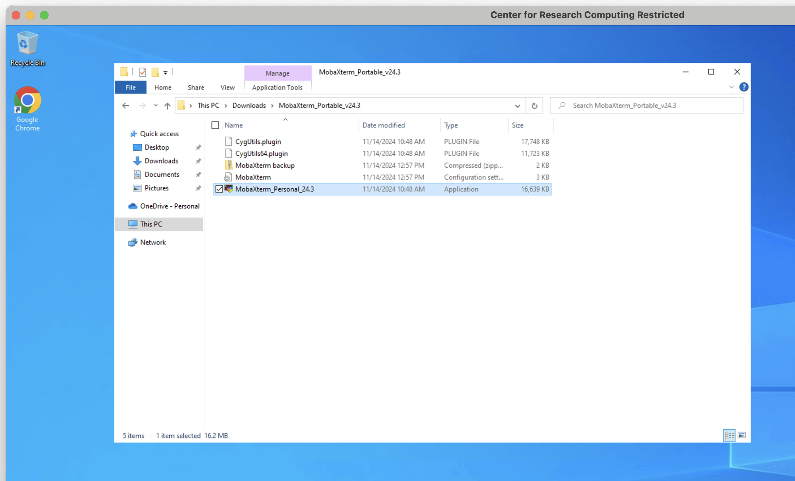This screenshot has width=795, height=481.
Task: Open the Application Tools tab
Action: coord(277,87)
